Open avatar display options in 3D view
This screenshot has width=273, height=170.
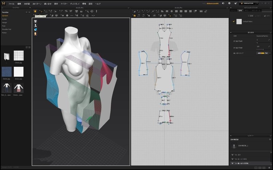pos(35,25)
